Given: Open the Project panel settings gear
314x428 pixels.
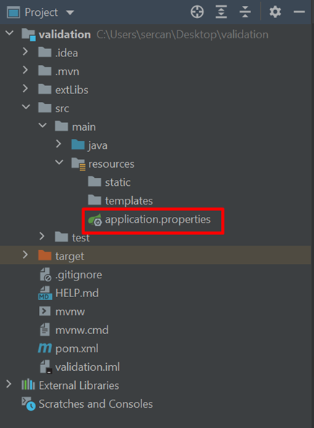Looking at the screenshot, I should pos(275,12).
